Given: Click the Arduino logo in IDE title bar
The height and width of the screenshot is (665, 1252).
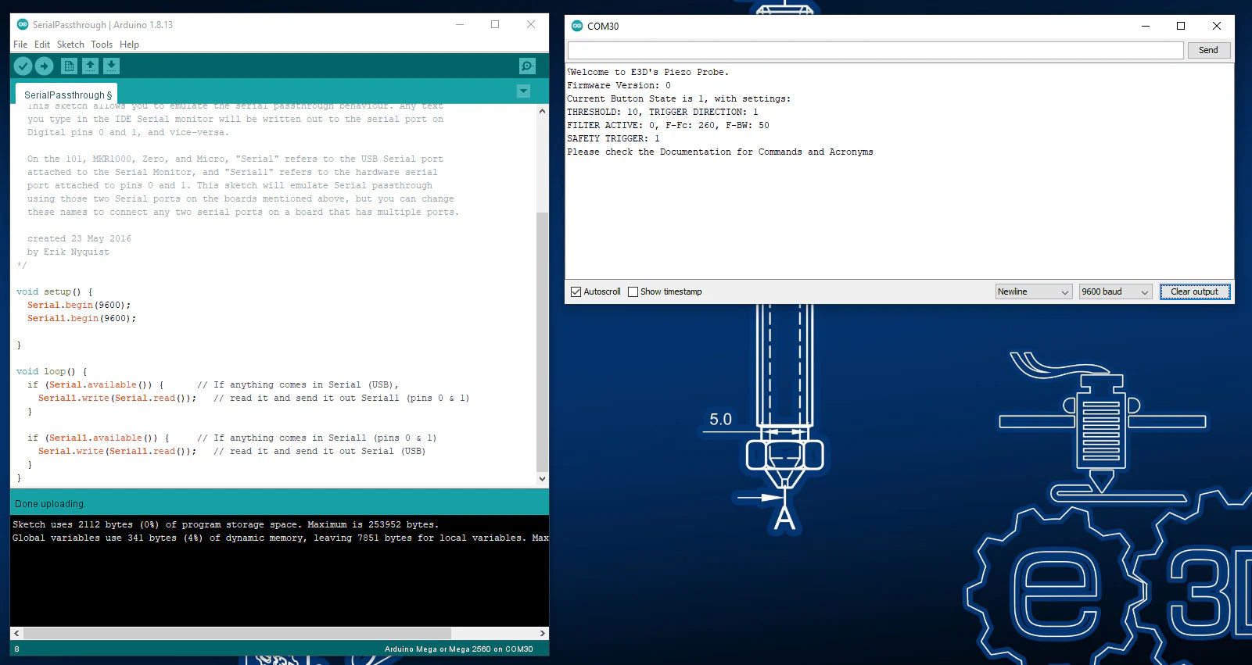Looking at the screenshot, I should pos(23,24).
